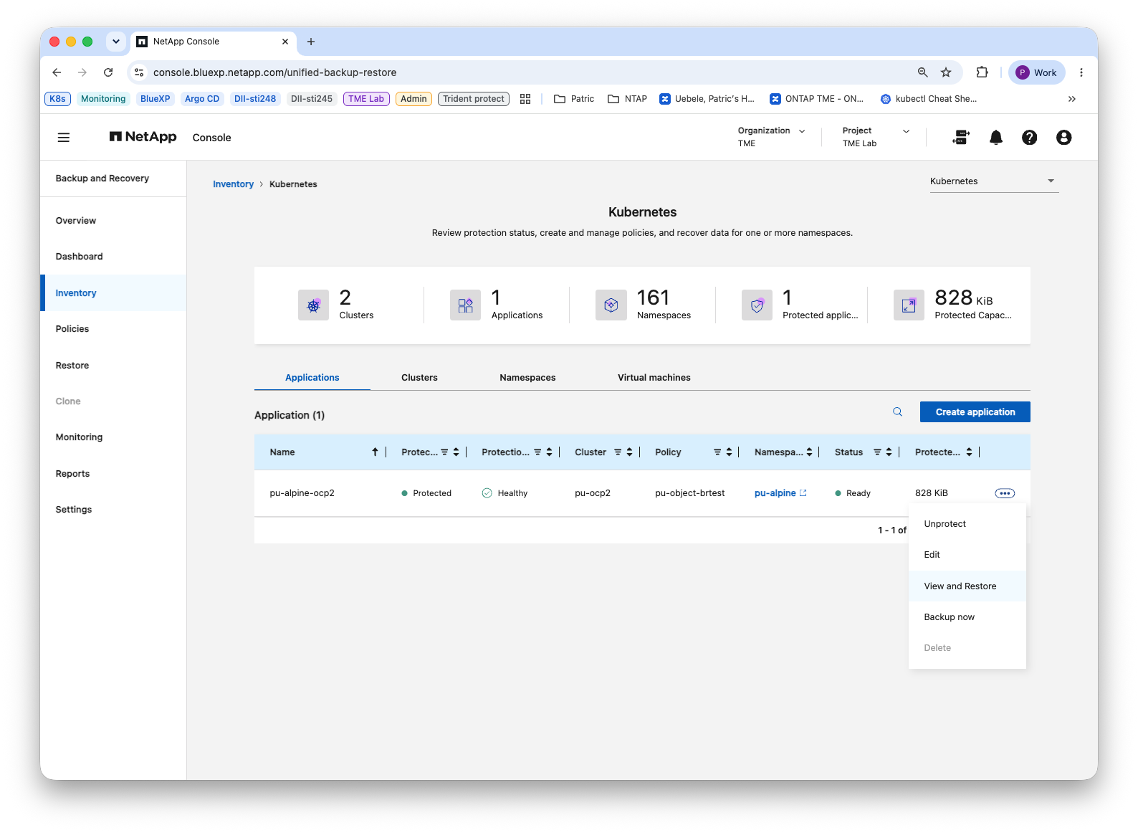Filter the Status column

[x=877, y=452]
